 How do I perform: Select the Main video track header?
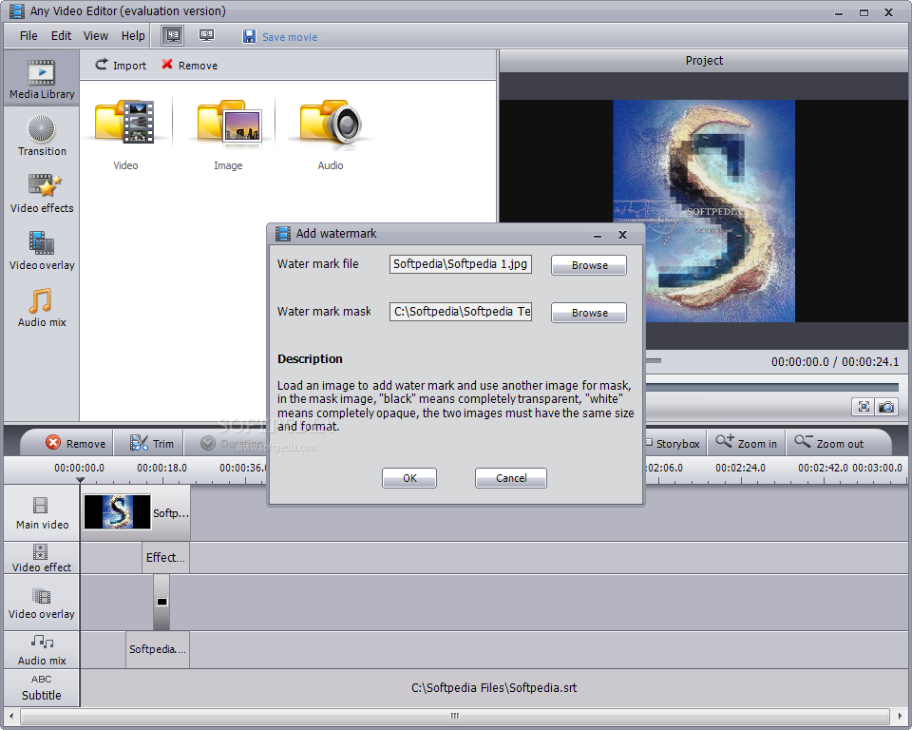coord(41,513)
